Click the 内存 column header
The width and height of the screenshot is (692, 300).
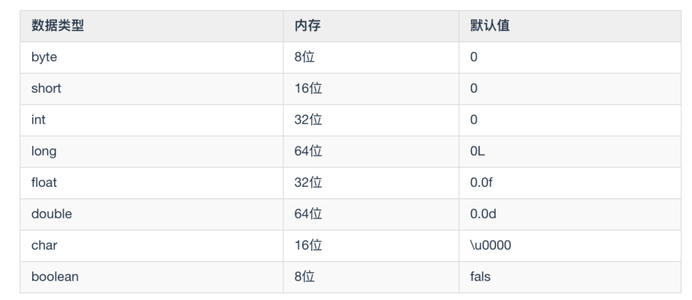pyautogui.click(x=307, y=26)
